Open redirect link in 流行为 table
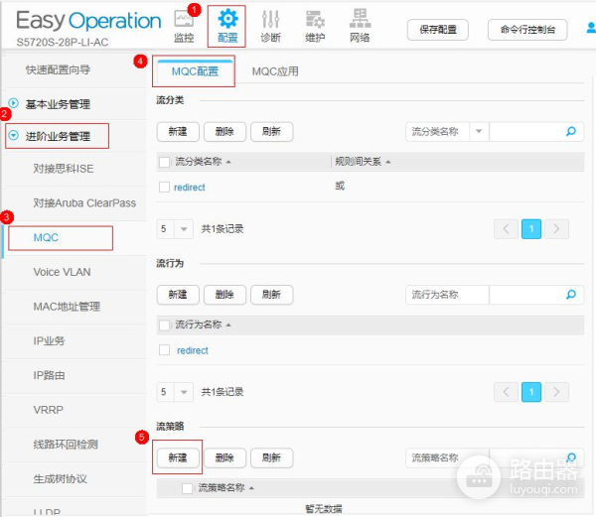This screenshot has width=596, height=517. coord(193,350)
